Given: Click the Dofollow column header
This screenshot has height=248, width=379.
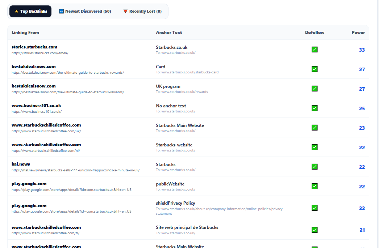Looking at the screenshot, I should point(315,33).
